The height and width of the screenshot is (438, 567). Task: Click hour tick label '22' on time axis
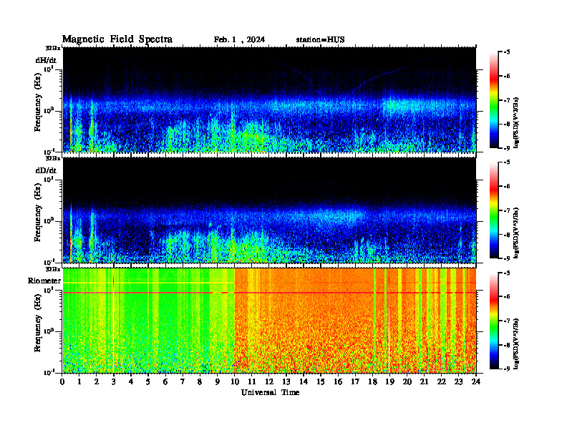click(441, 381)
